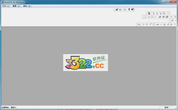
Task: Click the 3D box view icon
Action: [172, 21]
